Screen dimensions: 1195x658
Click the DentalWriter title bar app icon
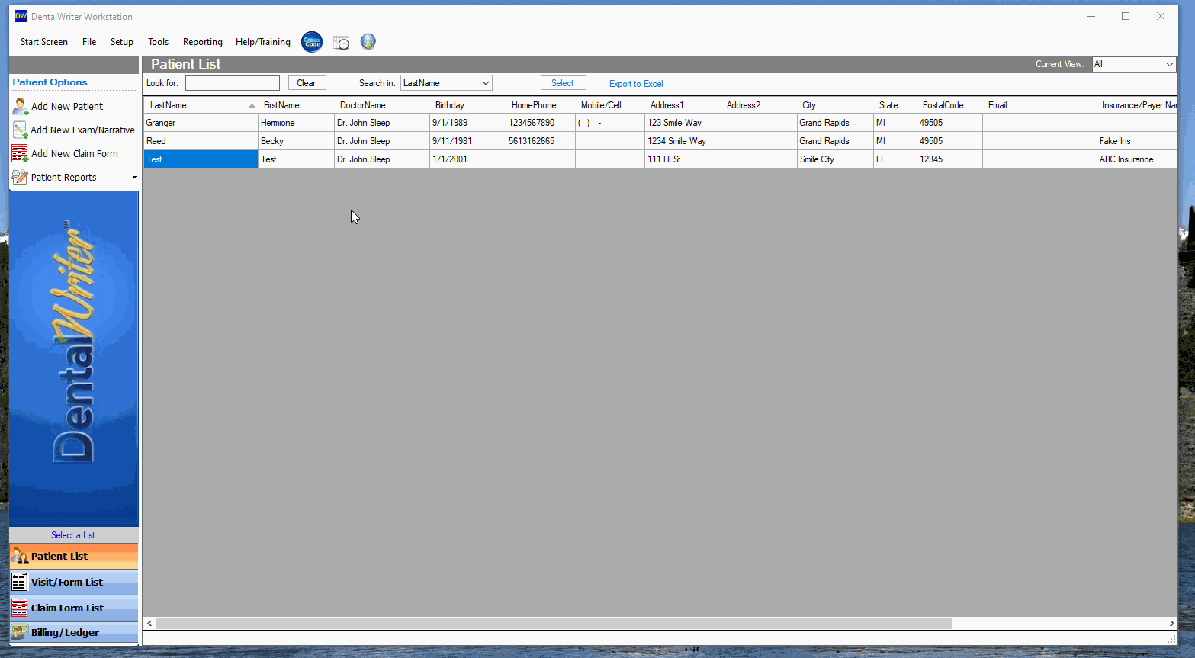(x=21, y=16)
